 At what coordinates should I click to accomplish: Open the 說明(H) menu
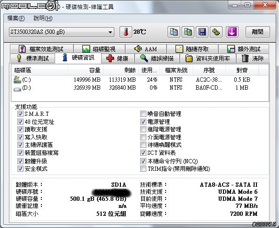(x=43, y=18)
